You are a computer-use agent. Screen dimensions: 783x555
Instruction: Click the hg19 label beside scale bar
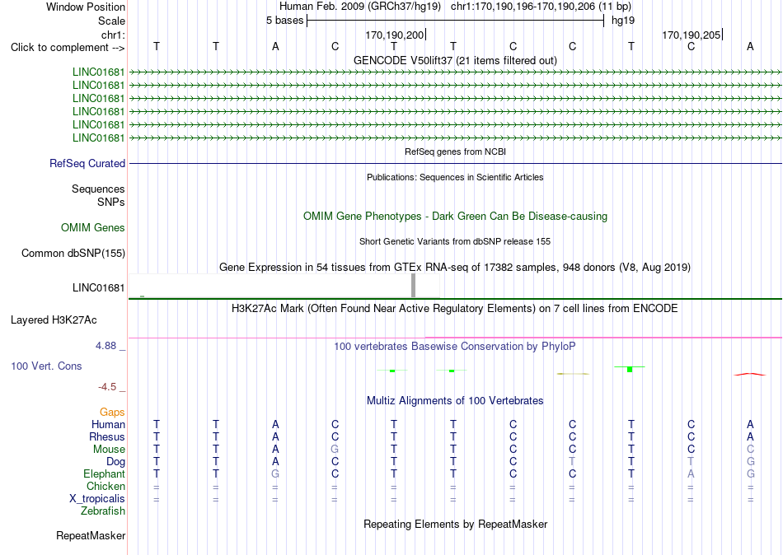(x=623, y=21)
